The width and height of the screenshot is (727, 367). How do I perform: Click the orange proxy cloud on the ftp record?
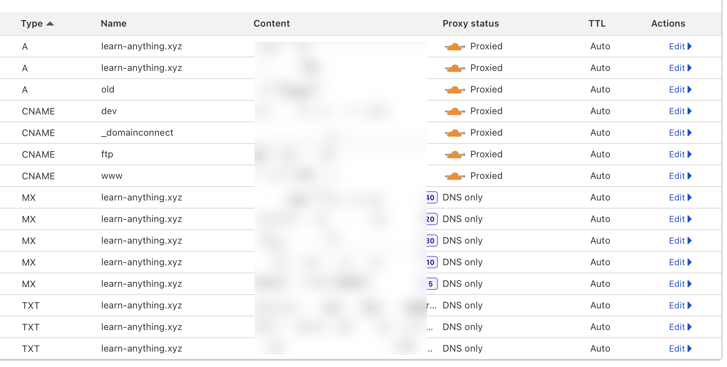click(x=455, y=154)
